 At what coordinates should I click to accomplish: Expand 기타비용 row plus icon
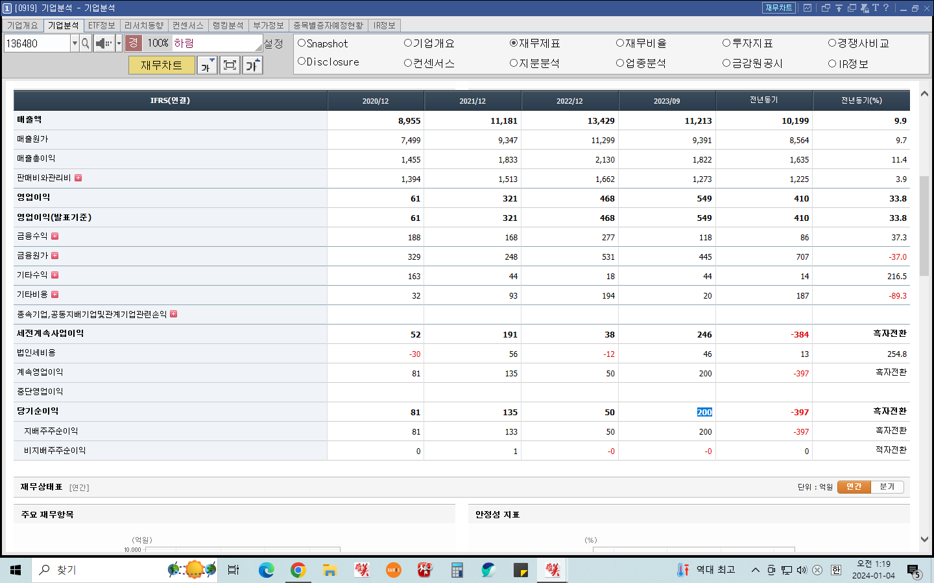tap(54, 294)
